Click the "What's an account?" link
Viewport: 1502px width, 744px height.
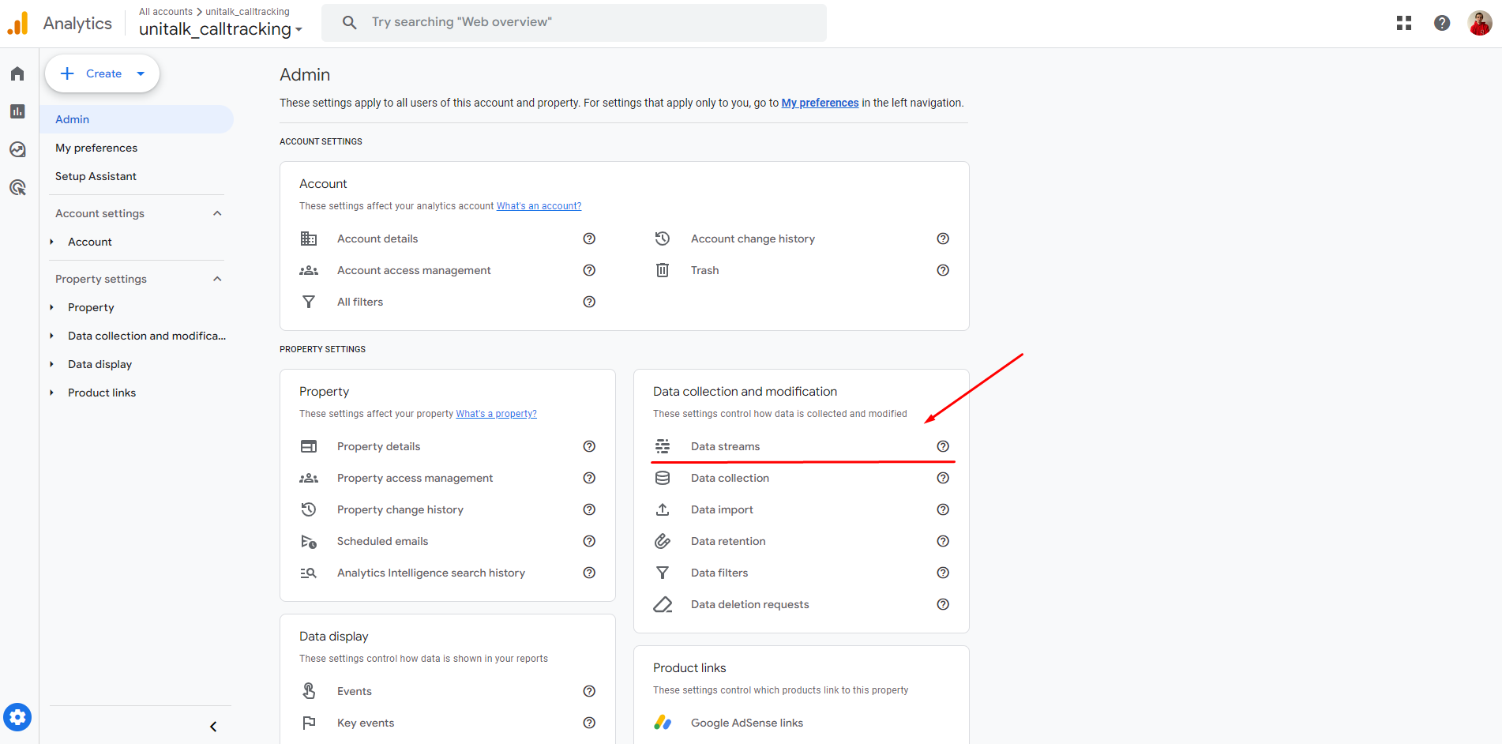click(x=539, y=206)
